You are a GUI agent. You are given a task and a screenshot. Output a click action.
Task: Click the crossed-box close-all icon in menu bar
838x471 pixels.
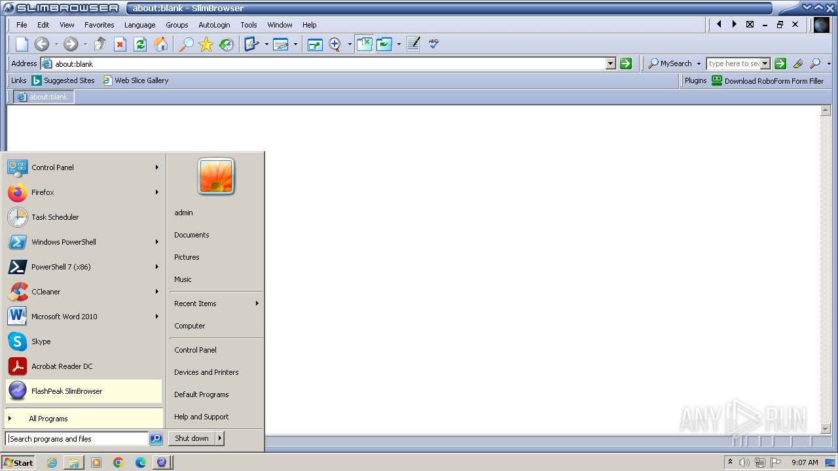click(x=750, y=24)
